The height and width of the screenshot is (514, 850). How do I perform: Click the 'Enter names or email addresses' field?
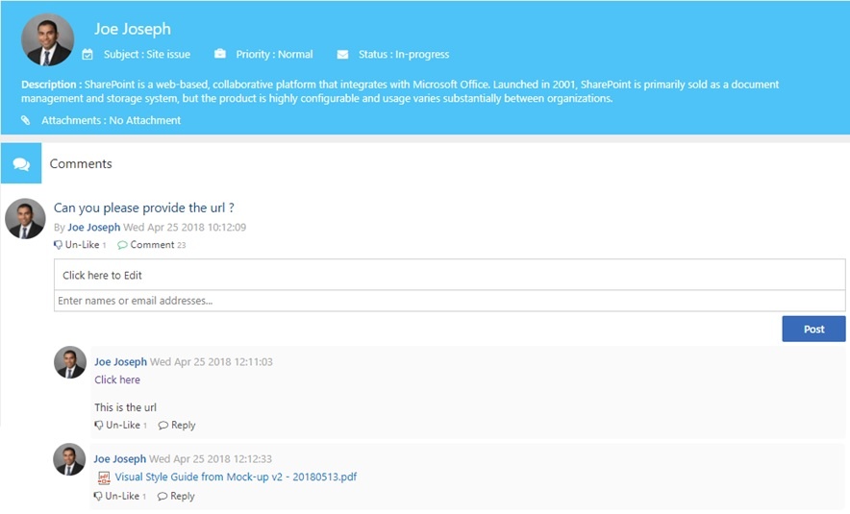(x=449, y=301)
